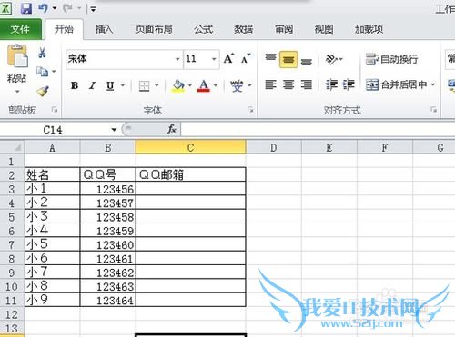Open the 视图 (View) tab

[324, 29]
